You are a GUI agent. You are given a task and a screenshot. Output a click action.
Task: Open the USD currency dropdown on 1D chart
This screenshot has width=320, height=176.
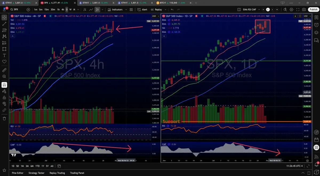307,16
